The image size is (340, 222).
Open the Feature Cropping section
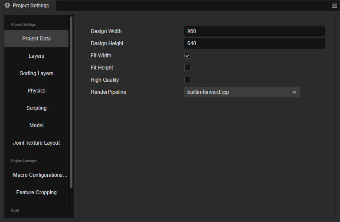(36, 192)
